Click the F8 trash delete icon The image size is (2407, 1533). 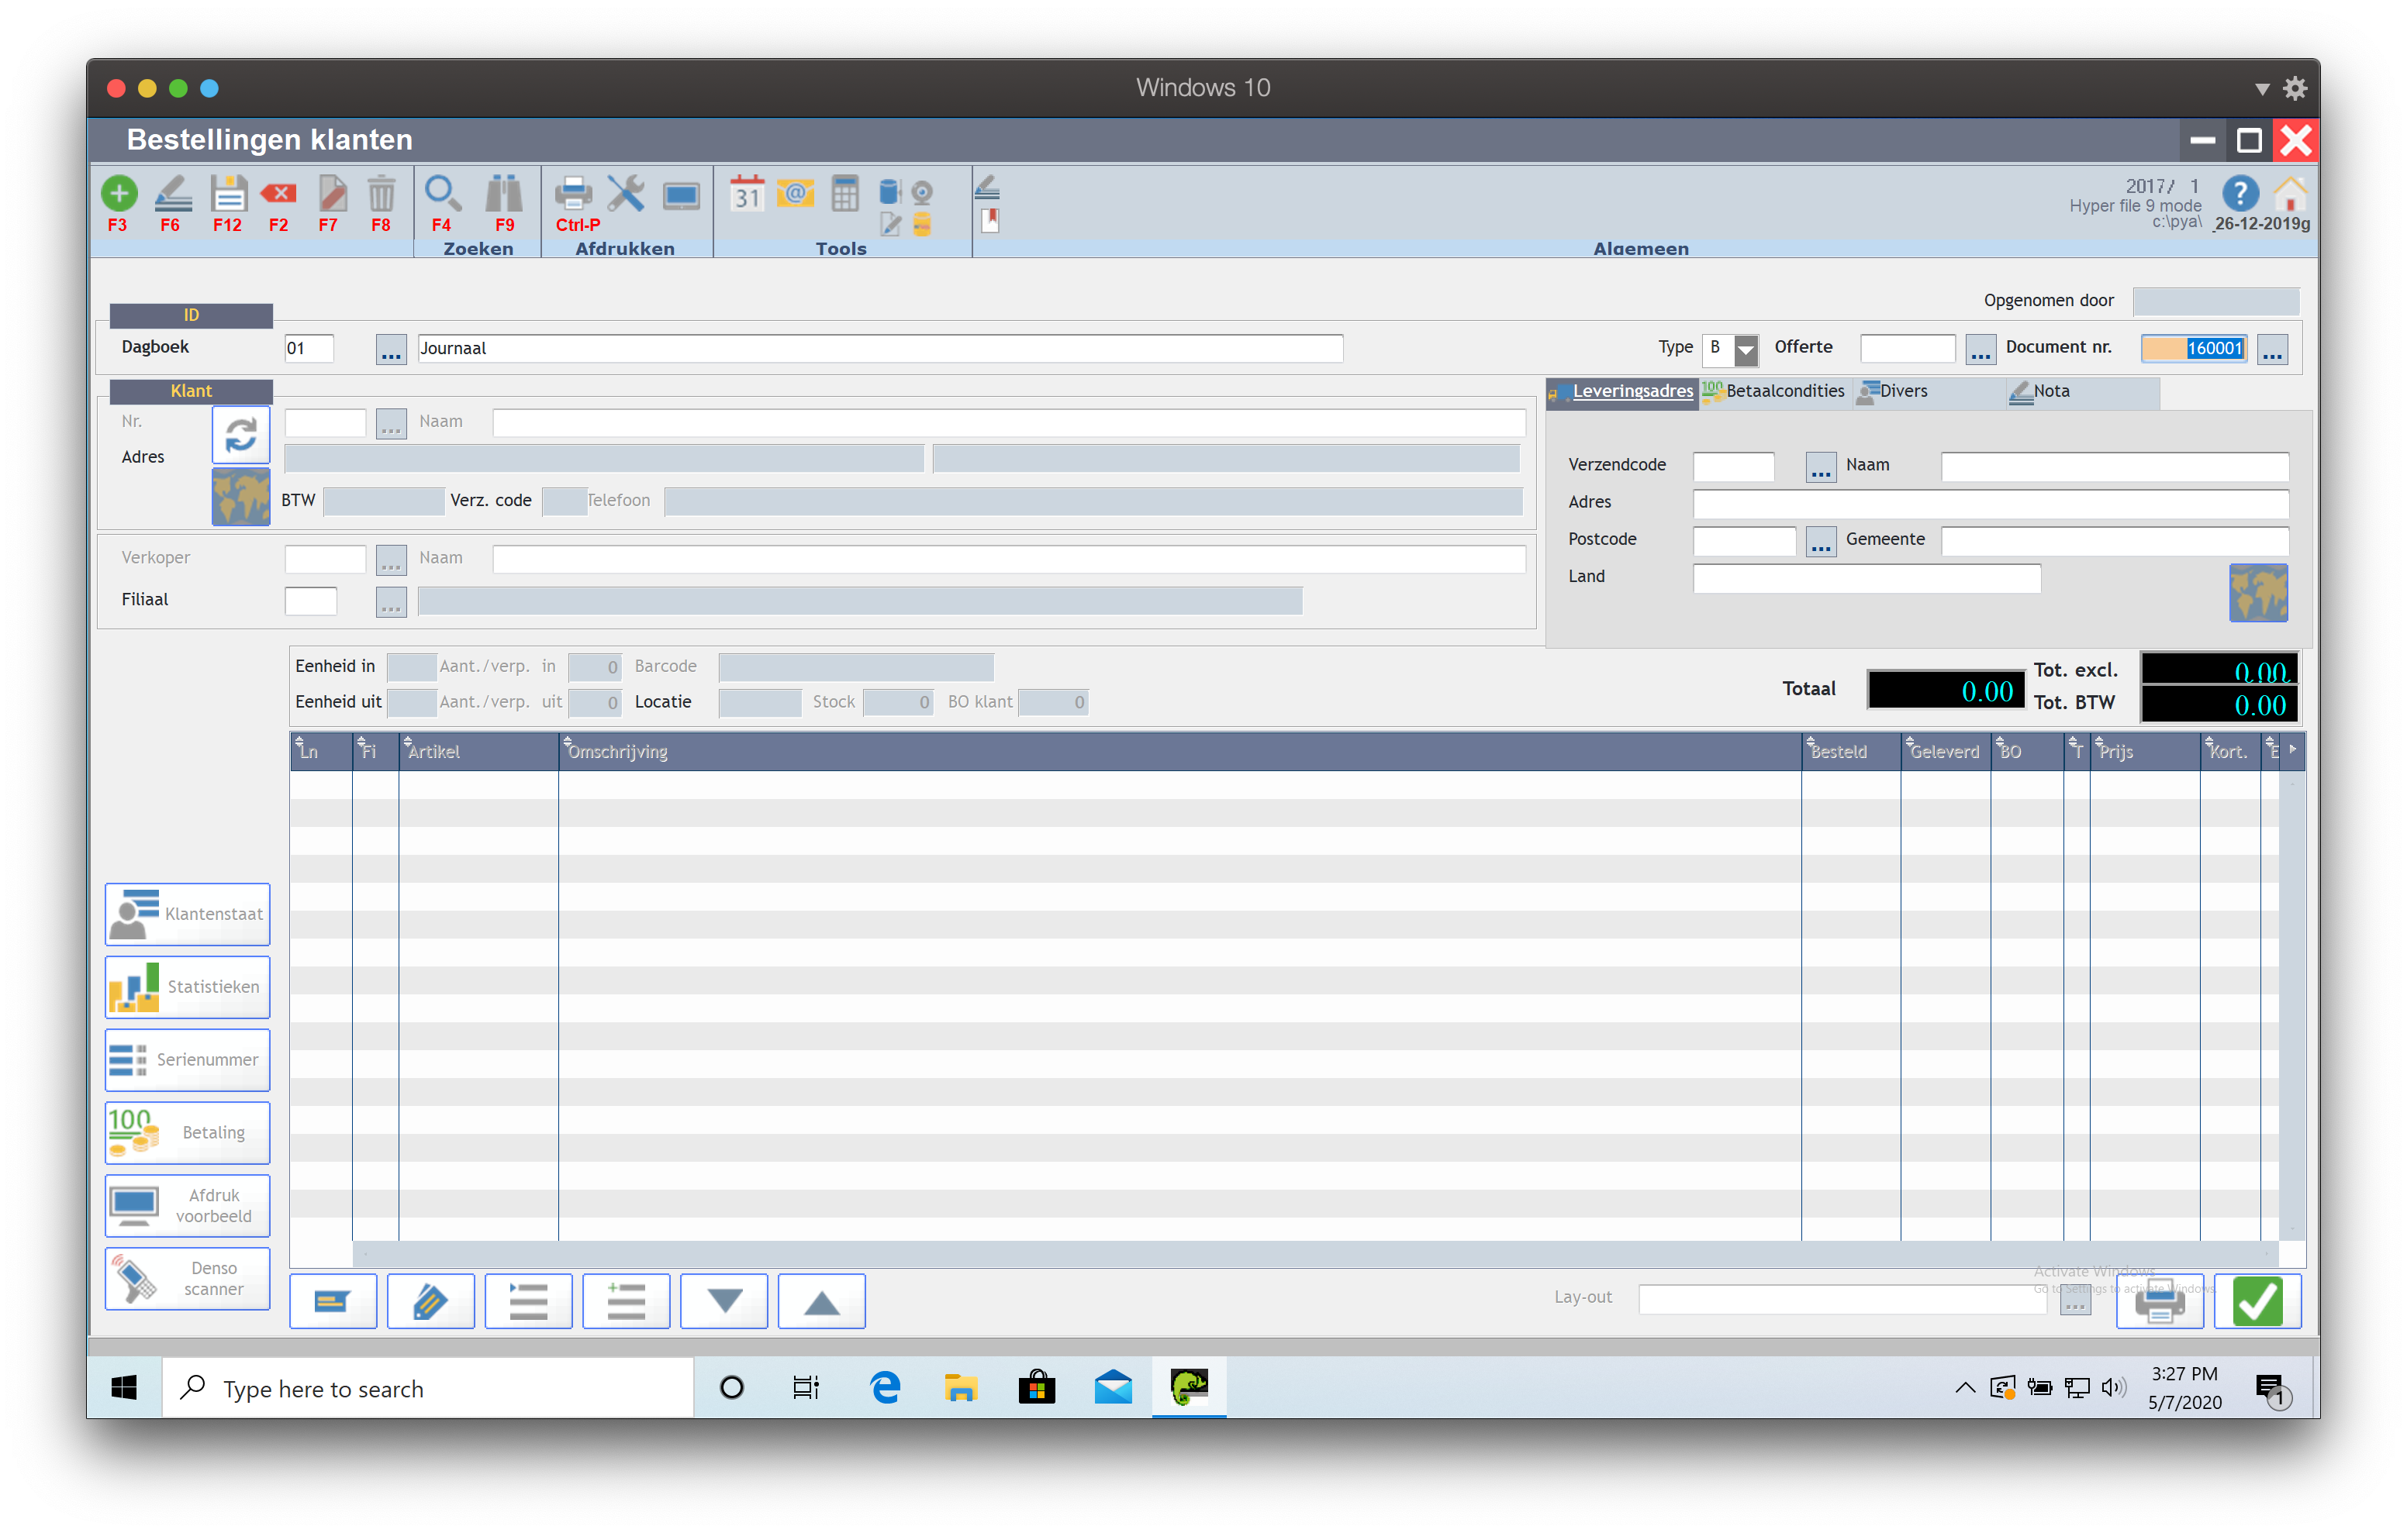381,193
